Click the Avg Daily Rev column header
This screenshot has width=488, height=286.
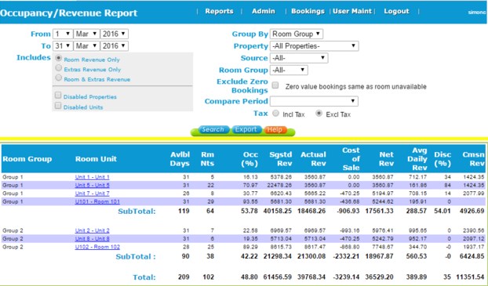417,159
